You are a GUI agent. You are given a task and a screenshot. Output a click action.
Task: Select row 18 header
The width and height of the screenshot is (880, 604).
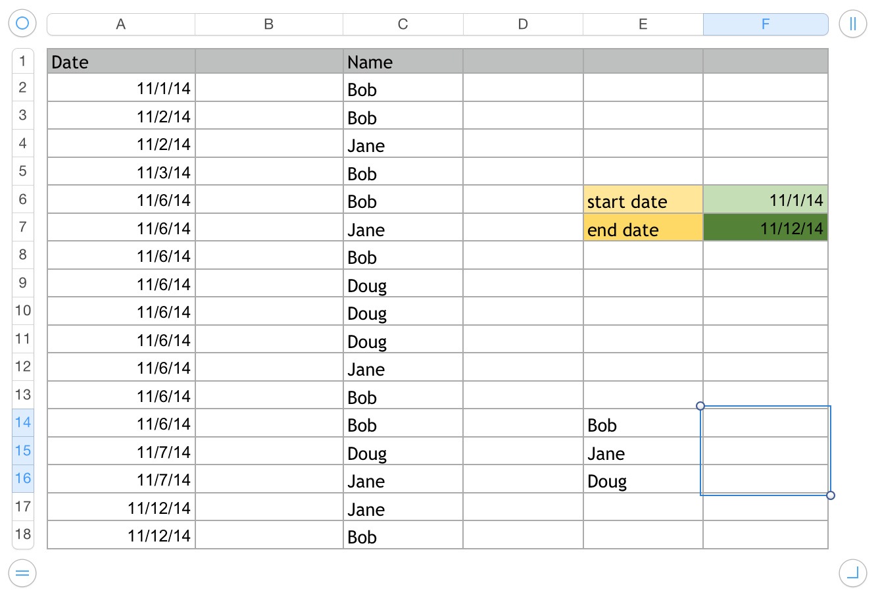pos(22,536)
